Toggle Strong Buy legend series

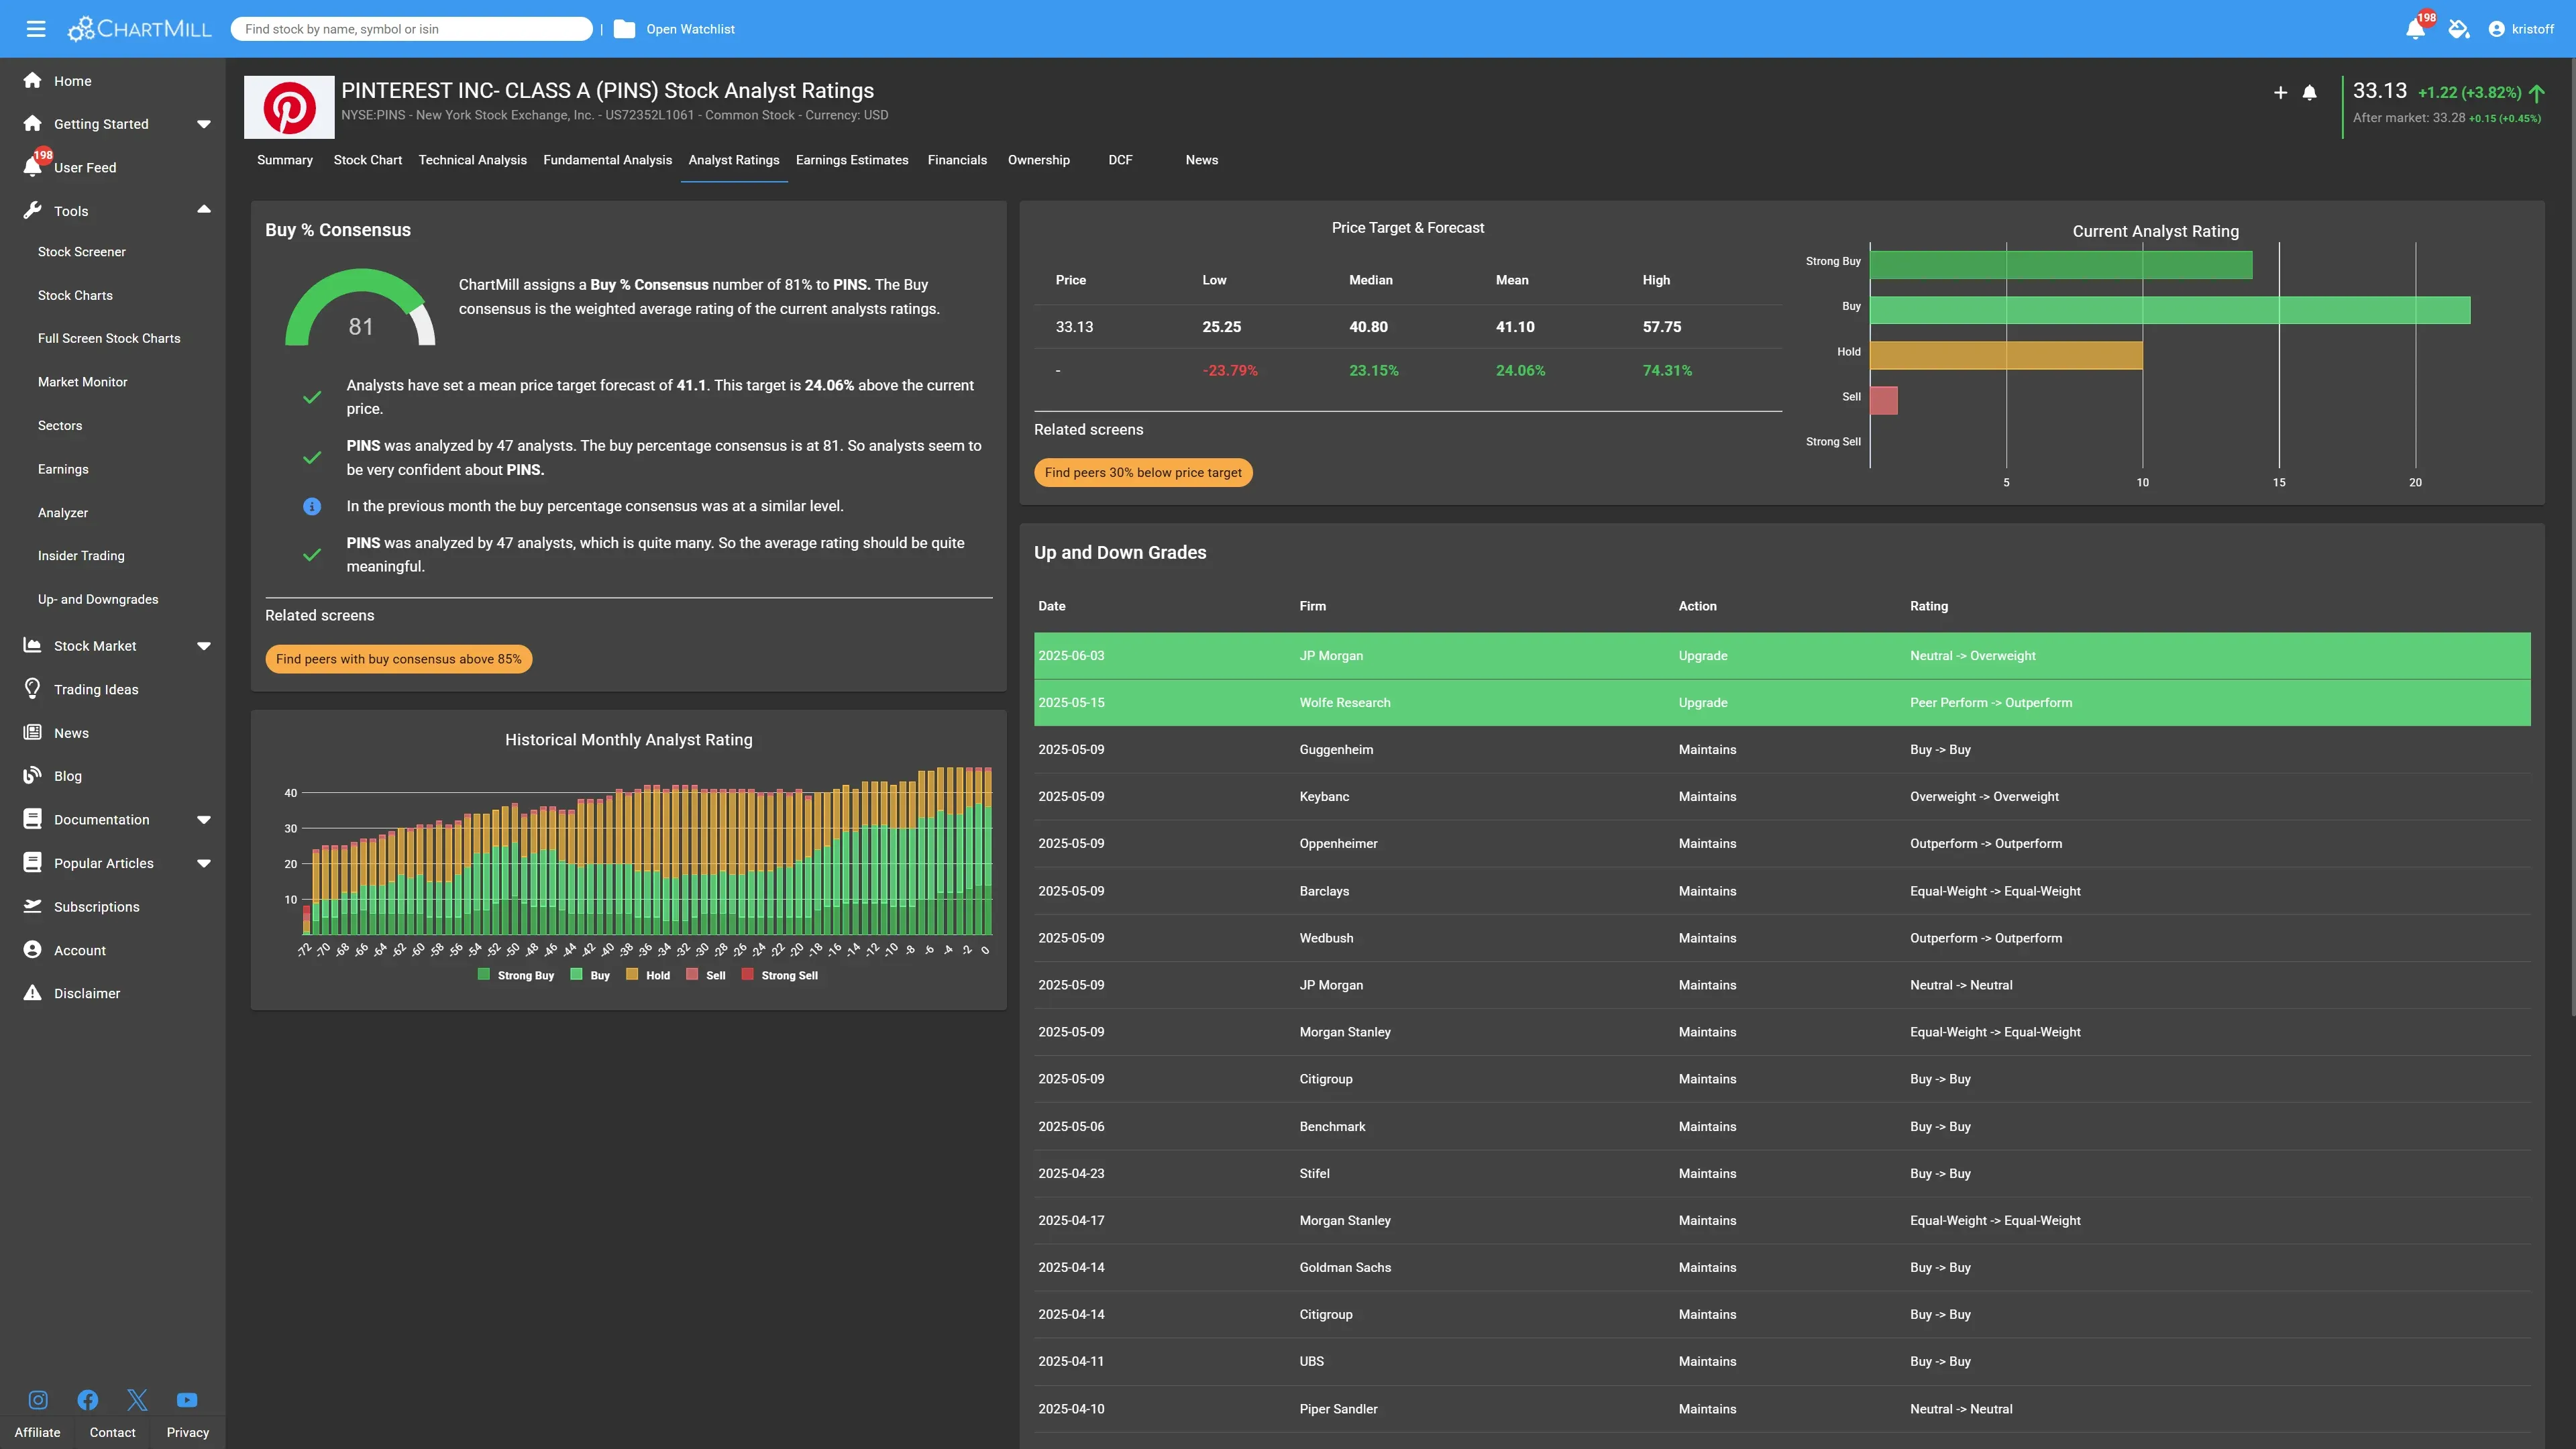pyautogui.click(x=515, y=975)
